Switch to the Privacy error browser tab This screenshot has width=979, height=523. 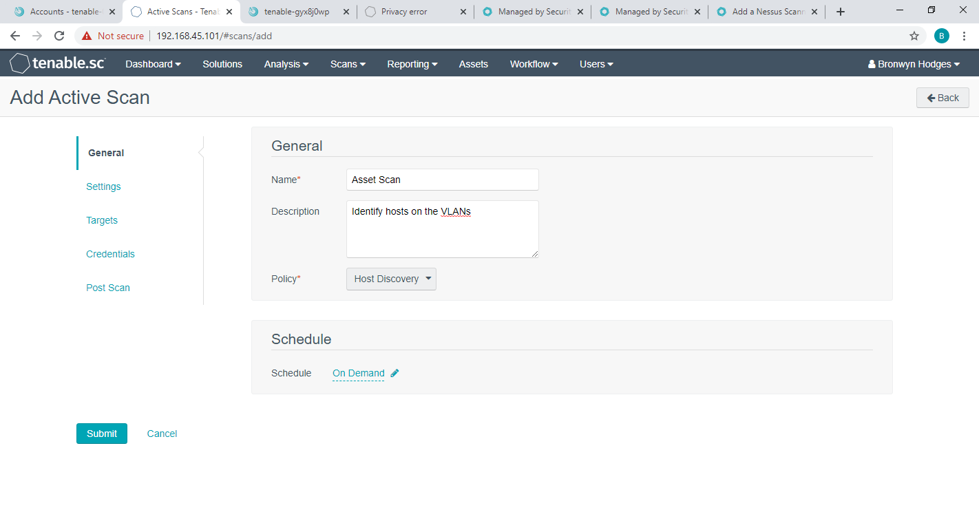[414, 12]
